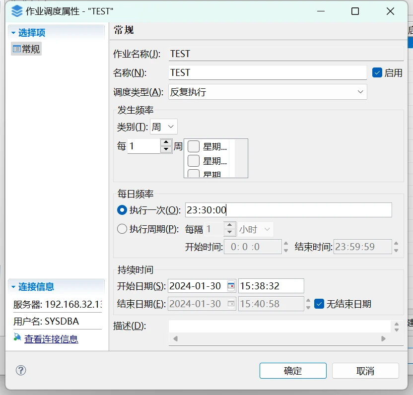This screenshot has height=395, width=413.
Task: Open the 调度类型 dropdown
Action: [x=268, y=92]
